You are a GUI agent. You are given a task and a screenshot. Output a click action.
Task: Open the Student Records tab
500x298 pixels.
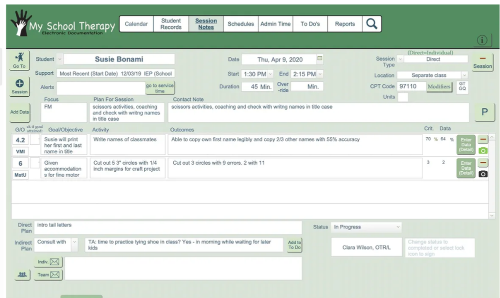(x=171, y=24)
